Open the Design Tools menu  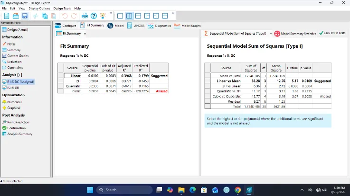pyautogui.click(x=62, y=8)
